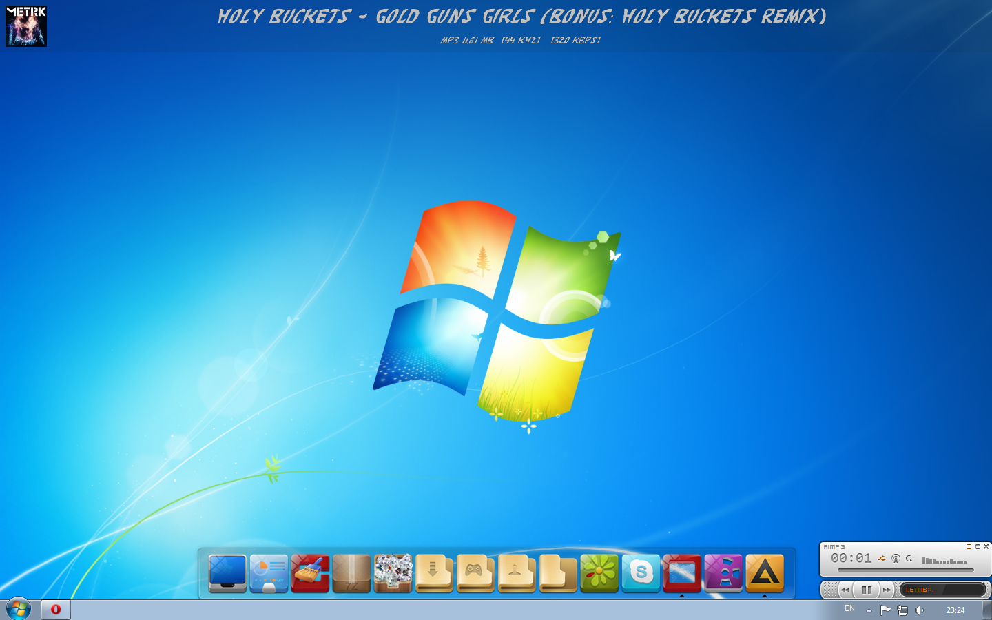Show hidden tray icons
This screenshot has width=992, height=620.
point(869,610)
